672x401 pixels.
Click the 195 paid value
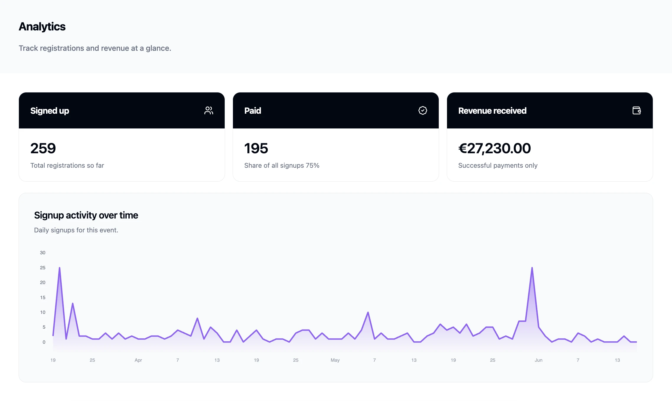256,148
